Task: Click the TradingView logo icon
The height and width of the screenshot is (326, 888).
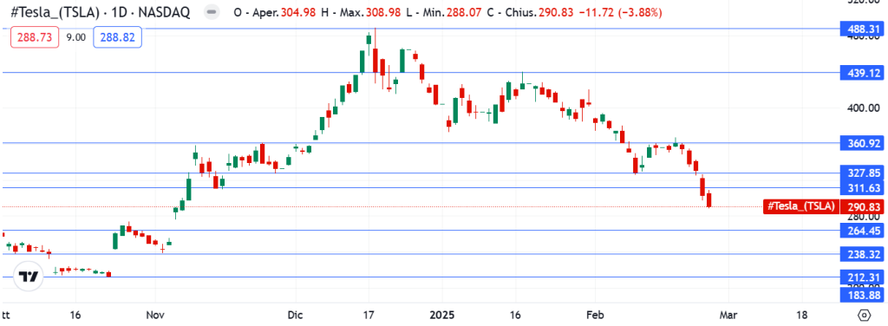Action: click(29, 277)
